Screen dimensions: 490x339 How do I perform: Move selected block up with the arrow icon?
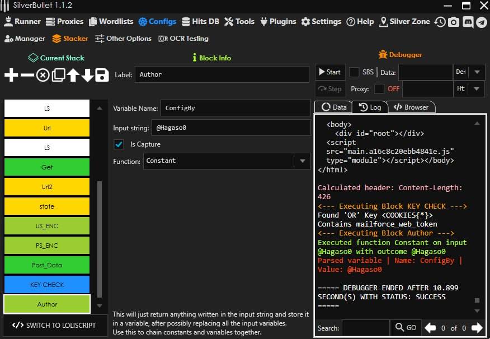[73, 75]
